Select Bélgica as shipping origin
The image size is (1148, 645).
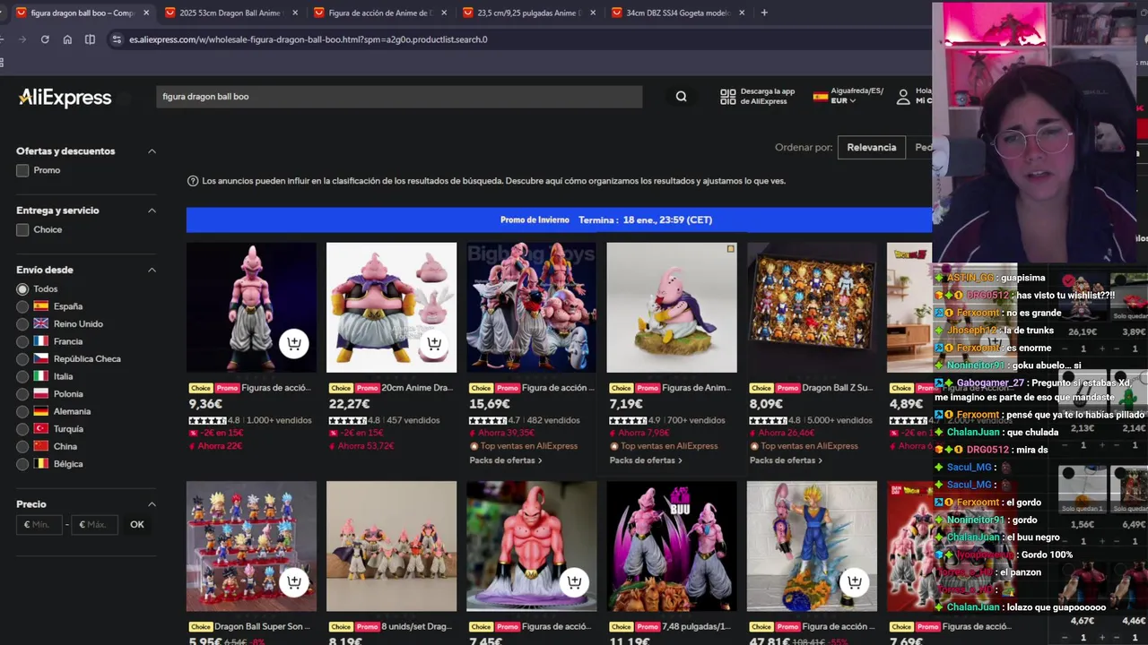22,464
